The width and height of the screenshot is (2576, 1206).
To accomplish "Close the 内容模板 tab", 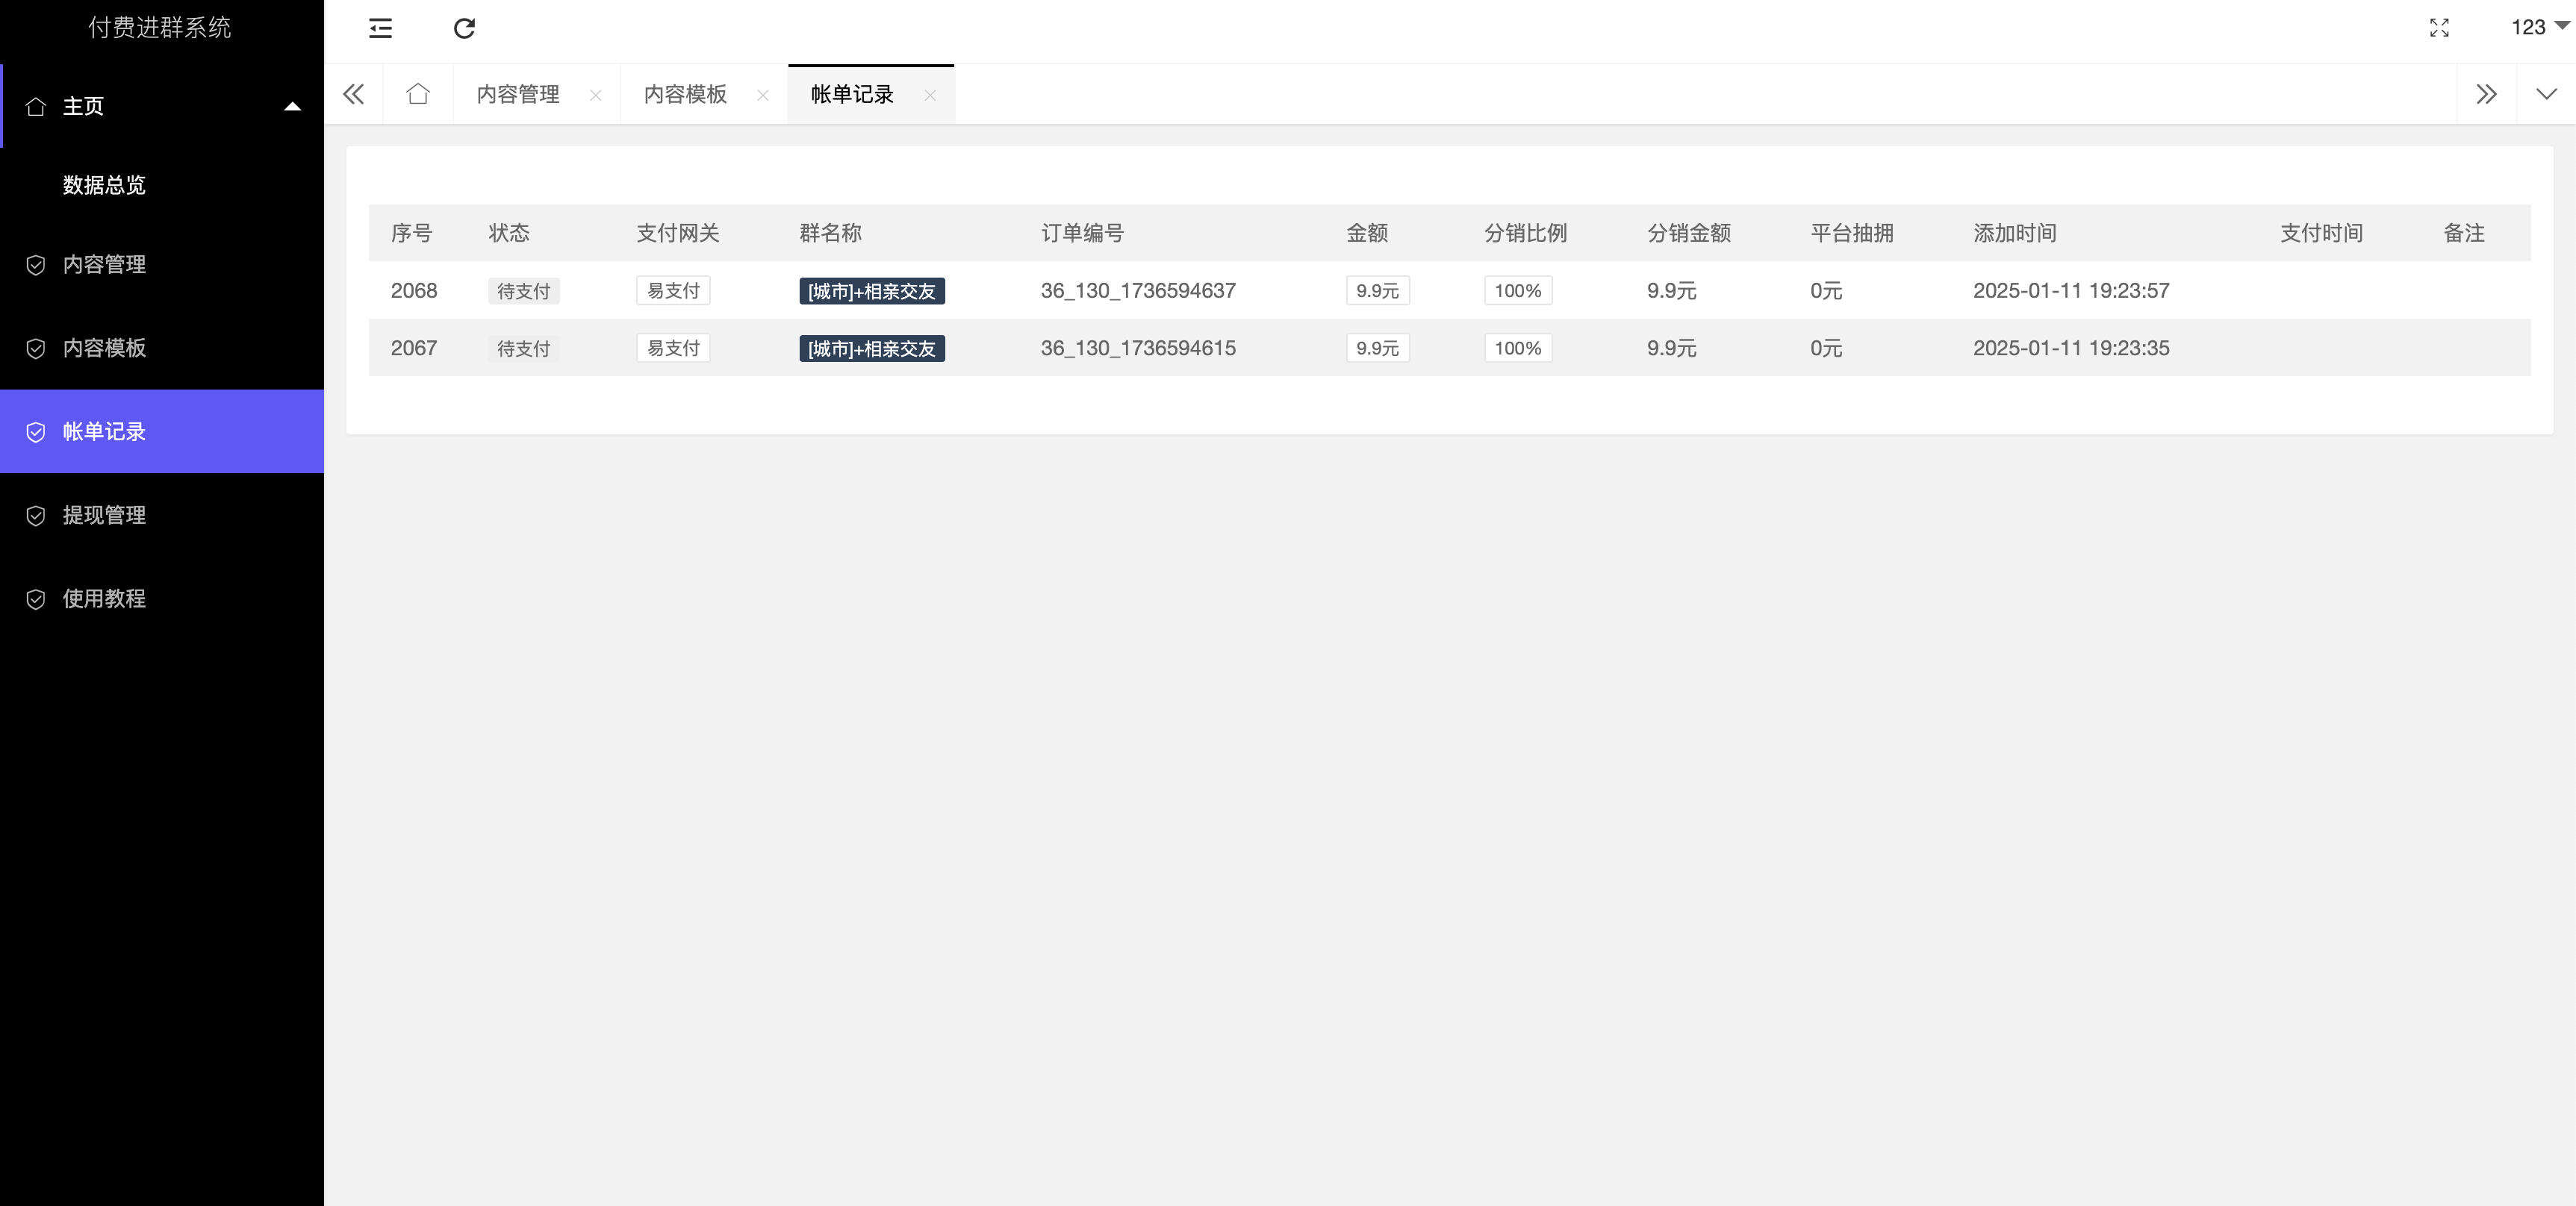I will 763,95.
